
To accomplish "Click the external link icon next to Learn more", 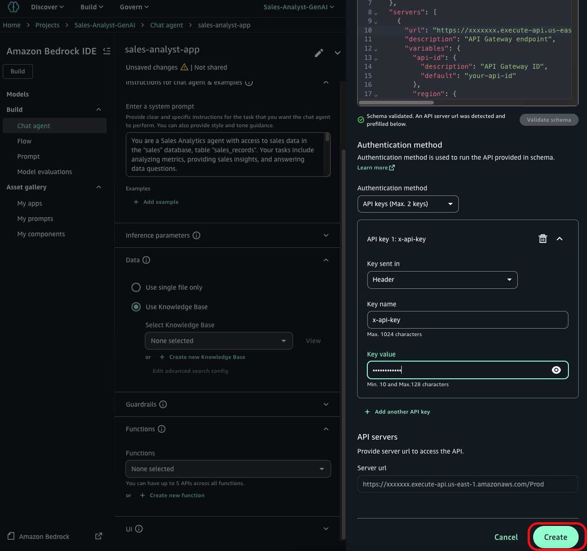I will [x=392, y=168].
